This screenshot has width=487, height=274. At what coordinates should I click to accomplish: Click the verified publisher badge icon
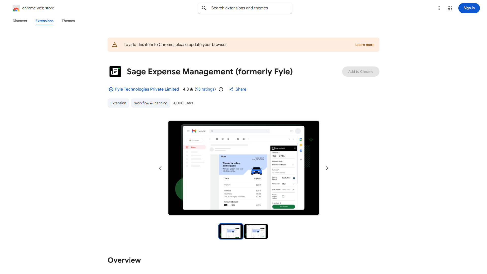[111, 89]
